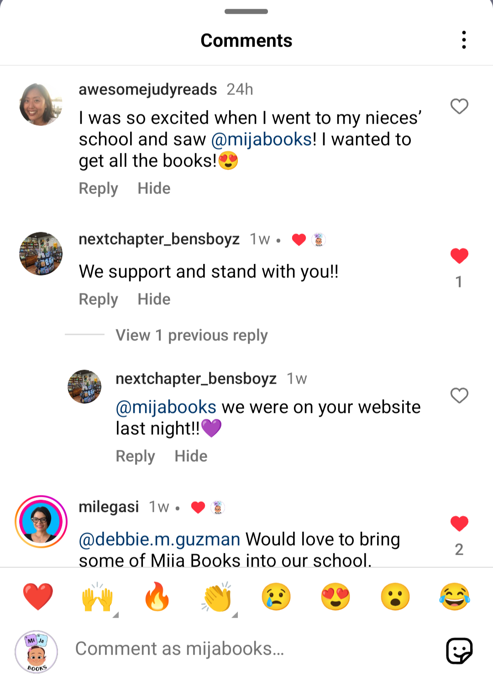Open milegasi's profile picture story ring
This screenshot has width=493, height=697.
[41, 521]
